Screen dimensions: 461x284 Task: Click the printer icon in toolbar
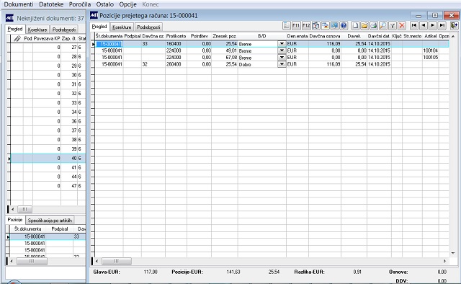374,26
